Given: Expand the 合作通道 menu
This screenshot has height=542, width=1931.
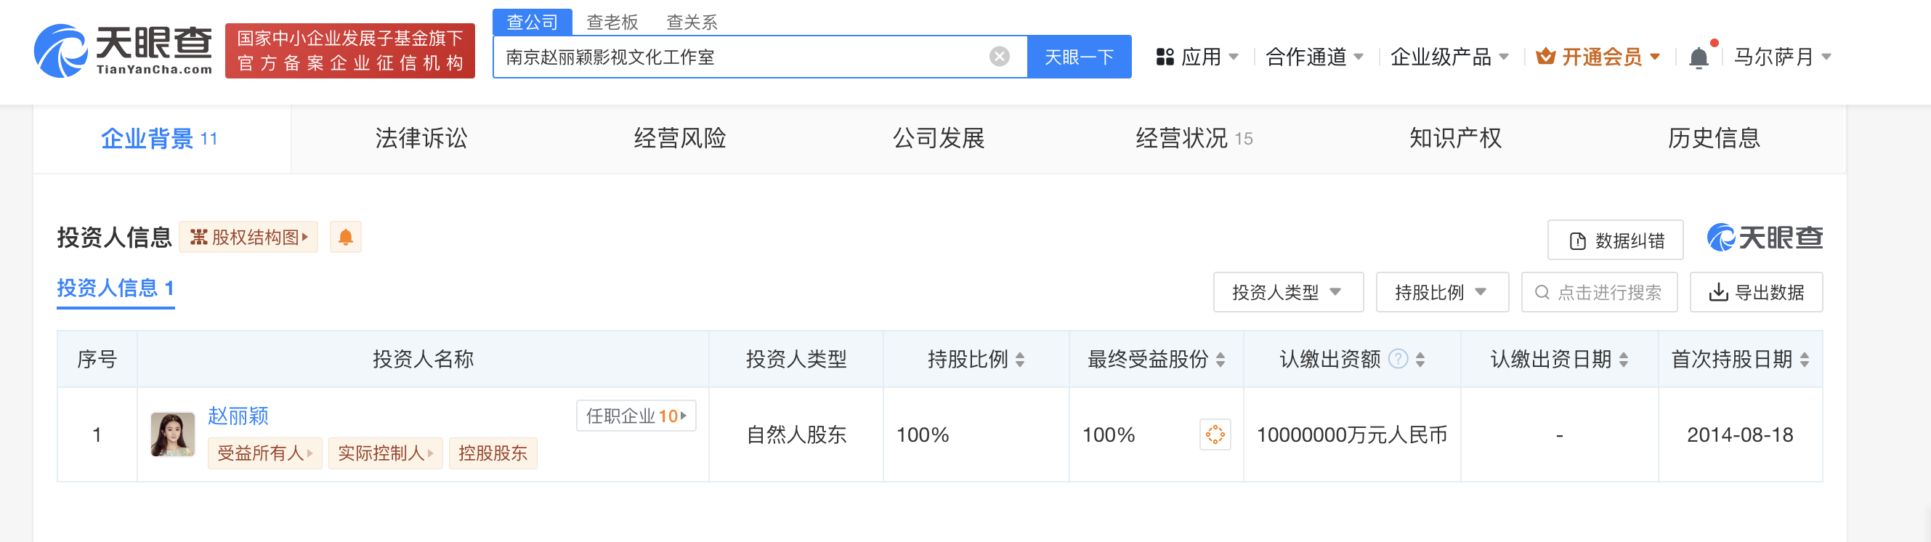Looking at the screenshot, I should click(1314, 57).
